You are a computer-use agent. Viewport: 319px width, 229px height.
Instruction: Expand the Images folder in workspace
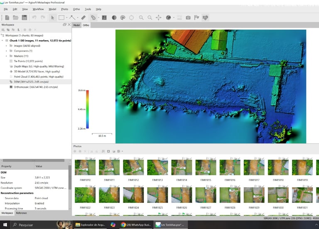coord(6,46)
